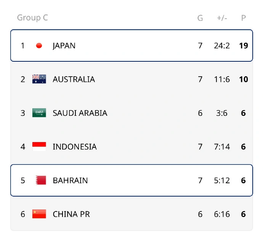Click the Bahrain flag icon
This screenshot has width=263, height=240.
41,180
